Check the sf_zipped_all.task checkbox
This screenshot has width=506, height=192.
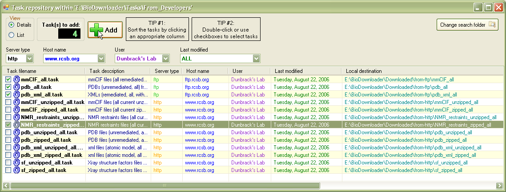tap(8, 170)
